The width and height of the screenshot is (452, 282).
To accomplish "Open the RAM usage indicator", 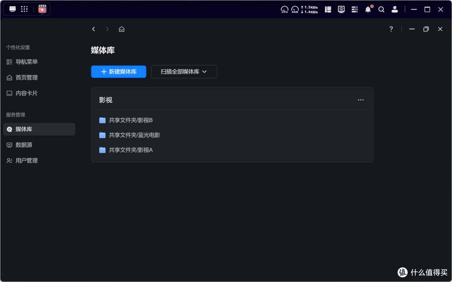I will click(x=295, y=10).
